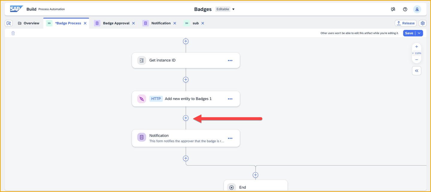Open more options for Add new entity step
This screenshot has width=431, height=192.
click(x=230, y=99)
